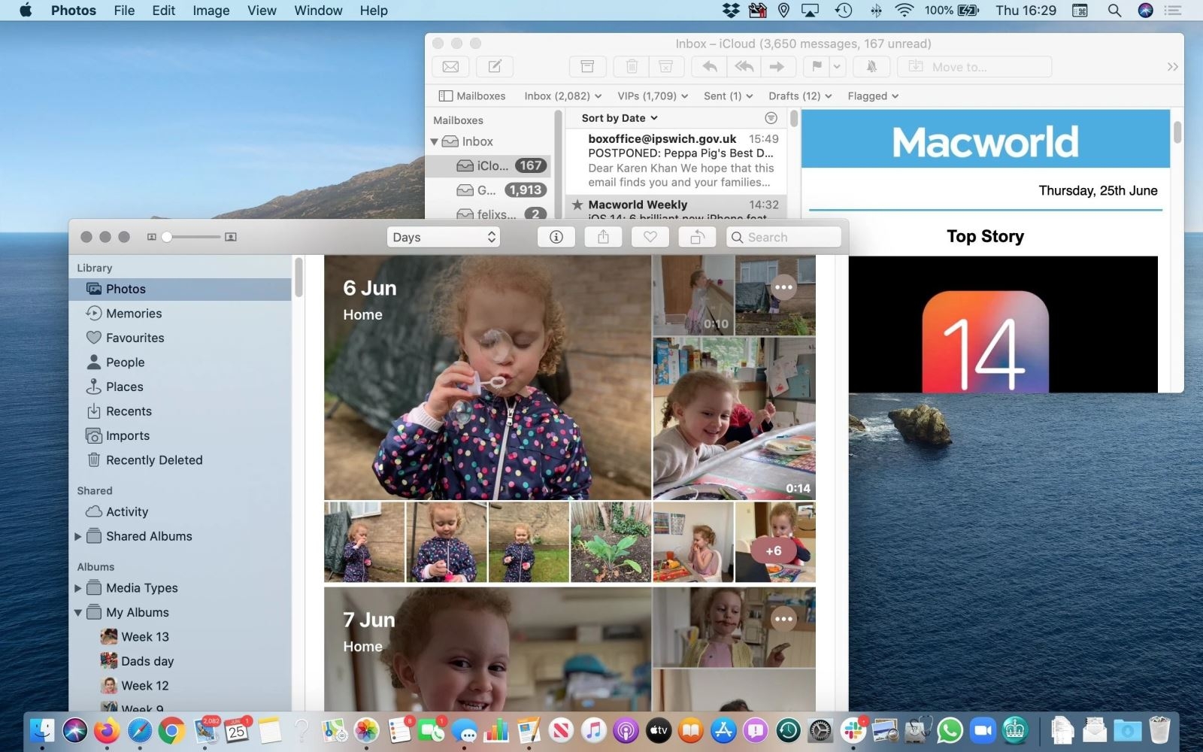Click the Rotate icon in Photos toolbar
The height and width of the screenshot is (752, 1203).
click(x=696, y=236)
